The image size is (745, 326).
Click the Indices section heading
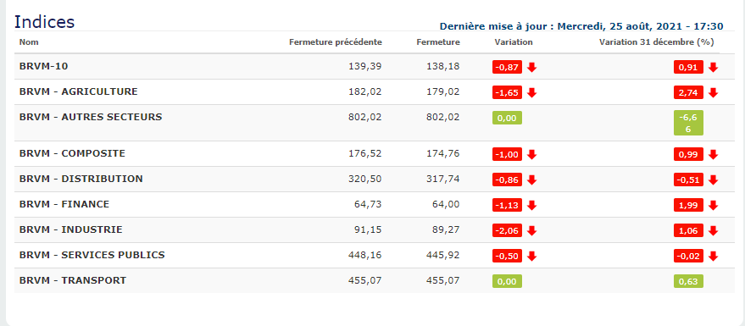[44, 22]
